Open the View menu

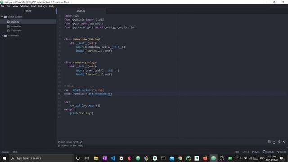[15, 6]
